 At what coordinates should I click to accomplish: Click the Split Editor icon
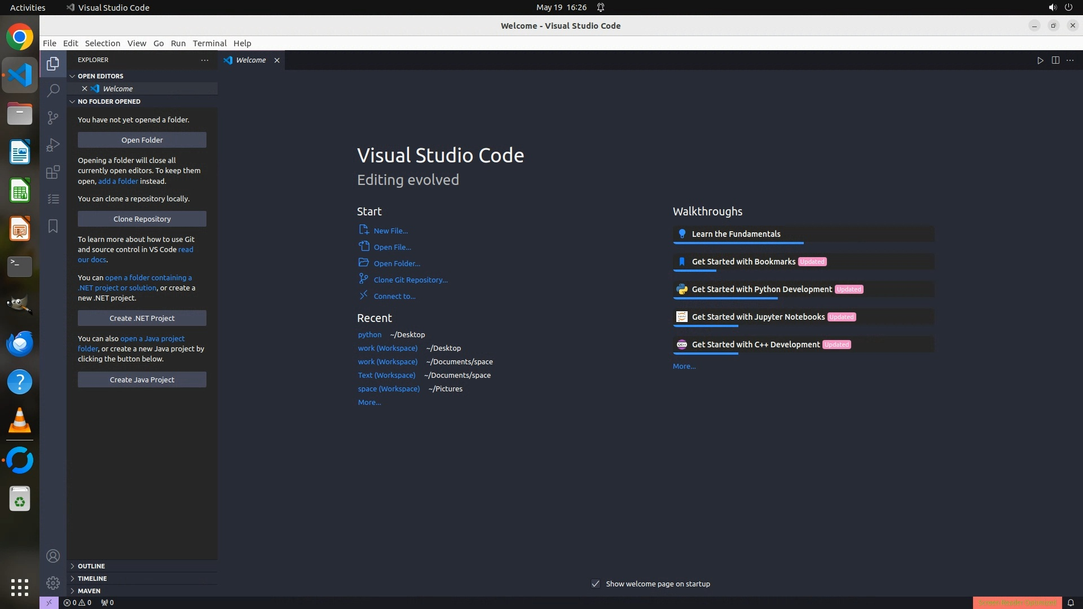pyautogui.click(x=1055, y=60)
